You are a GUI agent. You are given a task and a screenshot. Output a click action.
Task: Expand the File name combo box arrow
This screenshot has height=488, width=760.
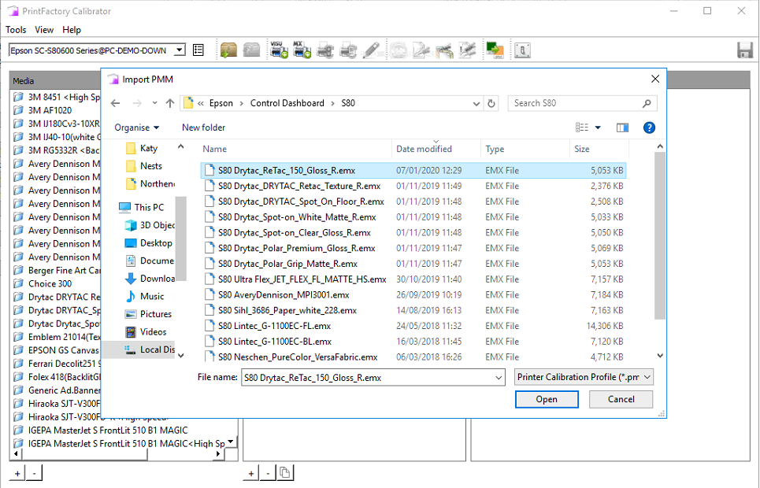[x=499, y=378]
